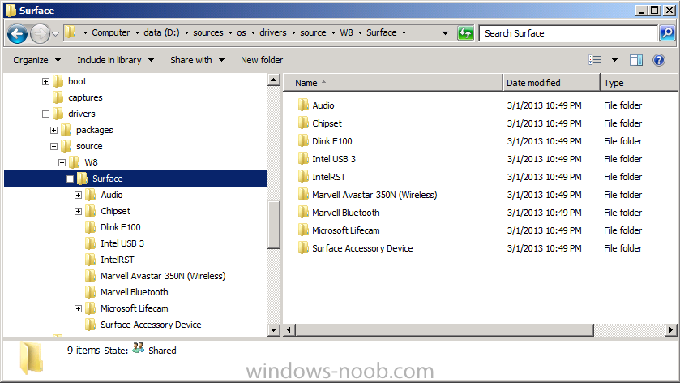Select Microsoft Lifecam folder icon in list
This screenshot has width=680, height=383.
(303, 230)
